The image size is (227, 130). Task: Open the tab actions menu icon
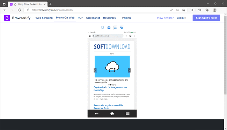pyautogui.click(x=4, y=4)
